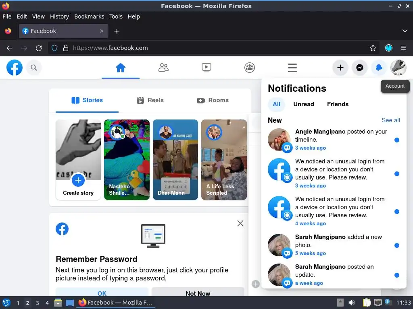Click the volume speaker tray icon

coord(351,303)
